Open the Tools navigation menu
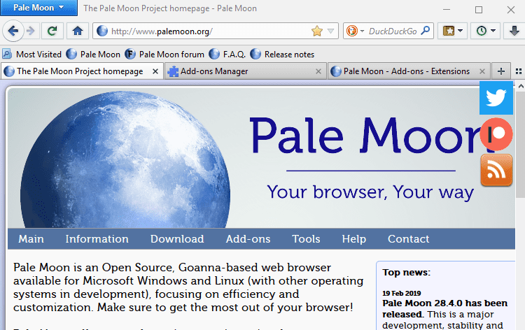This screenshot has height=330, width=525. click(306, 238)
